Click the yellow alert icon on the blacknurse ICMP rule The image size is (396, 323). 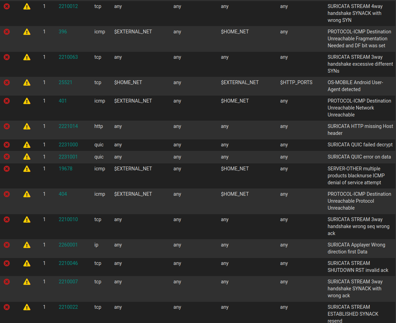[x=27, y=169]
